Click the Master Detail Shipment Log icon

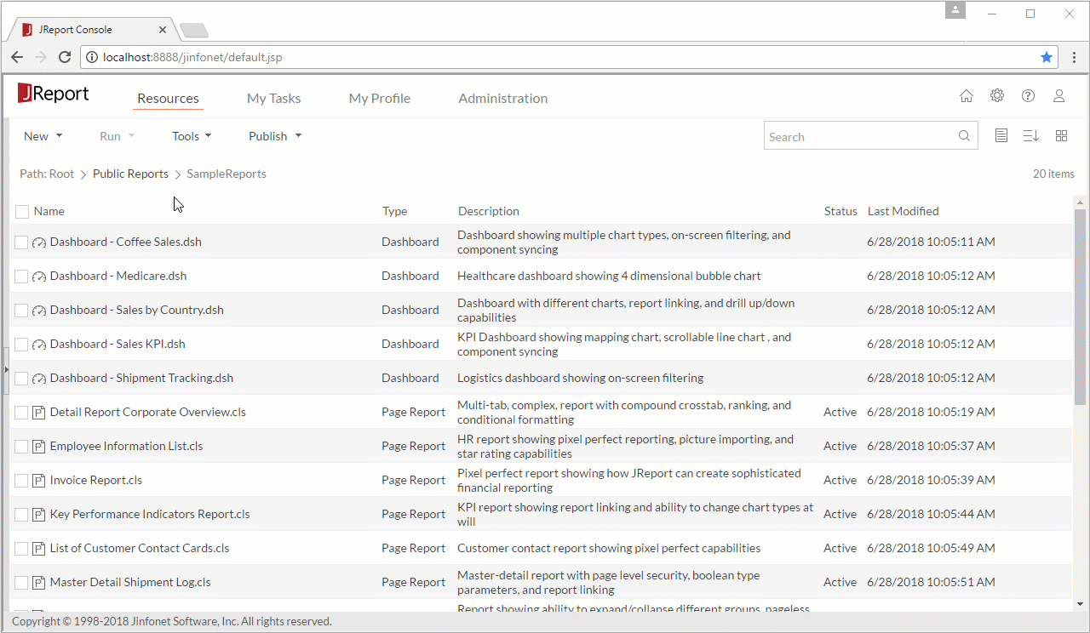(38, 583)
